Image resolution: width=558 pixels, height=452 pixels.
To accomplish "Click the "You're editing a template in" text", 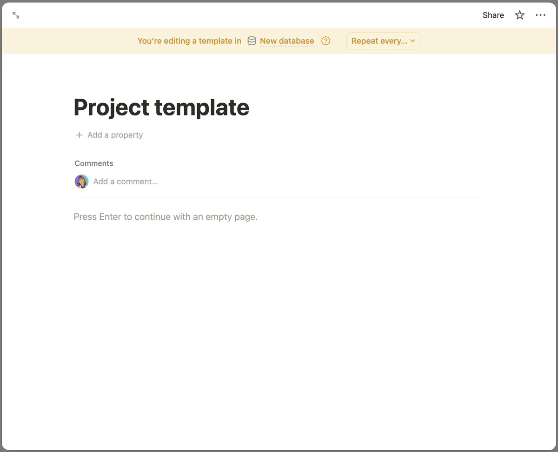I will click(x=189, y=41).
